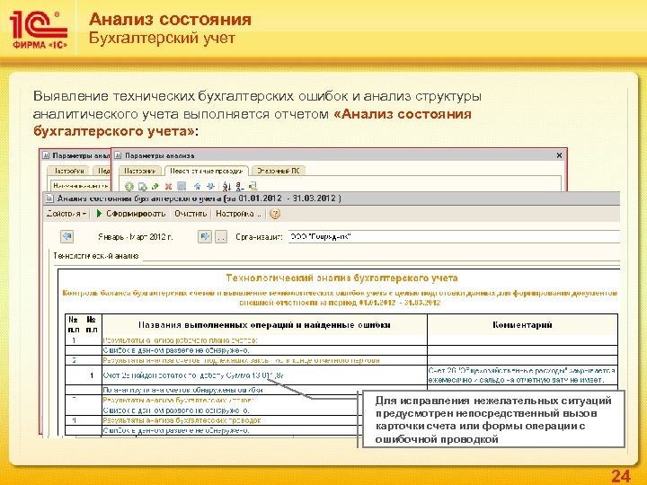The height and width of the screenshot is (485, 647).
Task: Click the Move down arrow icon
Action: click(x=210, y=187)
